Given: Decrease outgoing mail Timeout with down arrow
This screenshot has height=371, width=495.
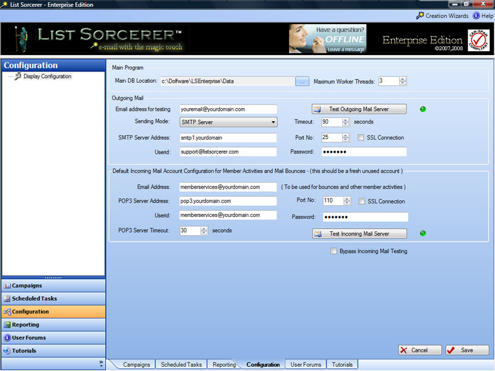Looking at the screenshot, I should click(346, 124).
